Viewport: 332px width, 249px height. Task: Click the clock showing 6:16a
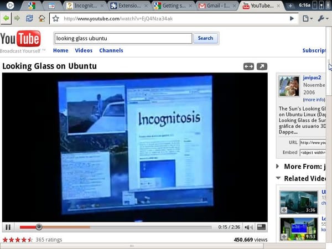tap(304, 5)
